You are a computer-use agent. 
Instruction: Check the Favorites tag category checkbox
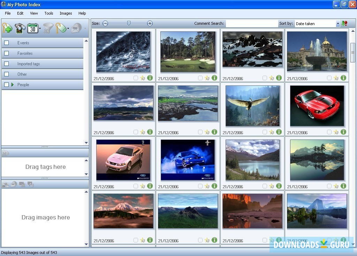click(x=6, y=53)
